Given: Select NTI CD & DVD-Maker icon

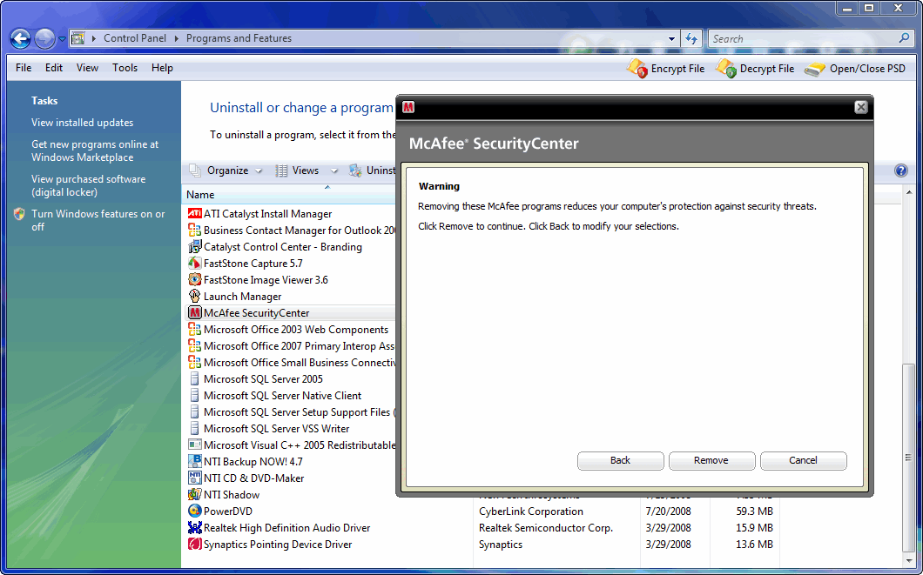Looking at the screenshot, I should [195, 478].
